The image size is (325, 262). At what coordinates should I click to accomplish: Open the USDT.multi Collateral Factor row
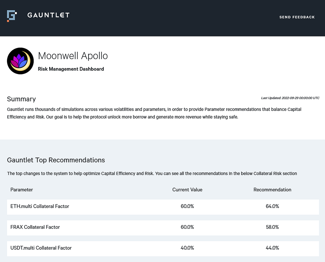tap(163, 249)
